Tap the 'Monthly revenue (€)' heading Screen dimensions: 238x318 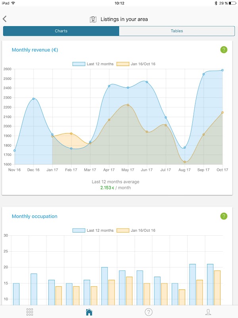click(35, 50)
